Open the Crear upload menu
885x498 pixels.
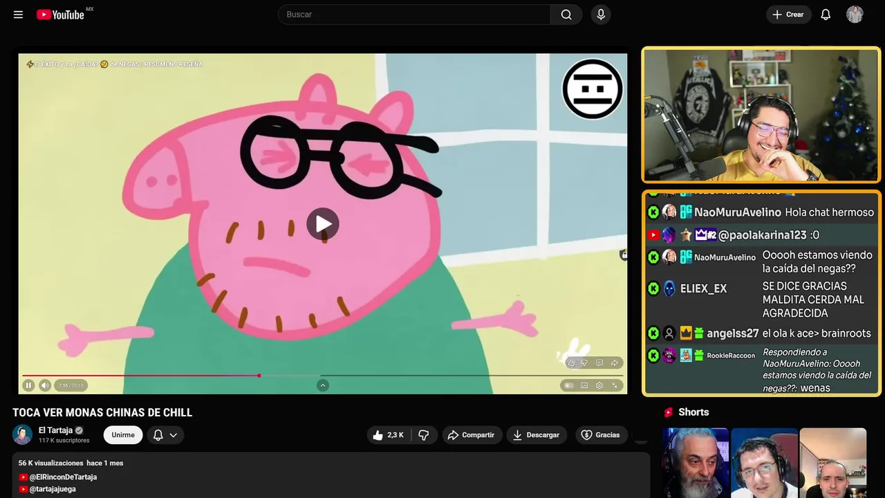[x=788, y=15]
